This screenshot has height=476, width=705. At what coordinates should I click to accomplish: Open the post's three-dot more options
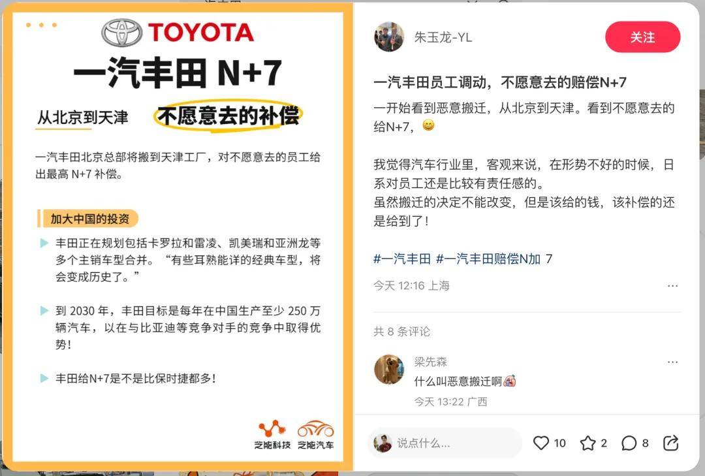(672, 286)
